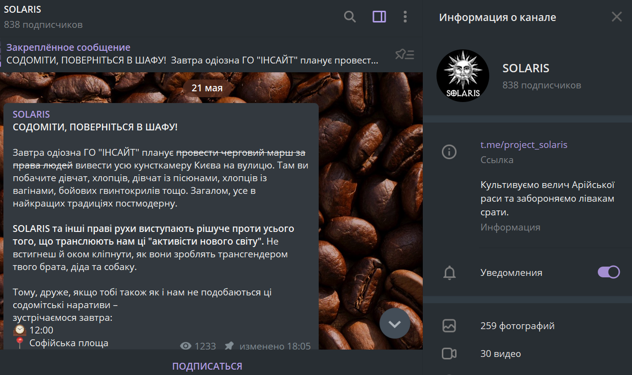Image resolution: width=632 pixels, height=375 pixels.
Task: Click the bell notifications icon
Action: pyautogui.click(x=449, y=272)
